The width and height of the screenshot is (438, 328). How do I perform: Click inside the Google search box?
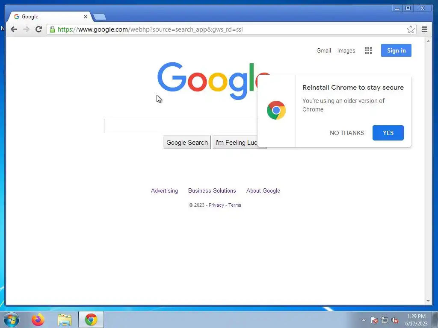[181, 126]
